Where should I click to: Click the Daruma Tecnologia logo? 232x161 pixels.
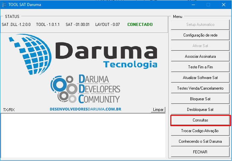(83, 54)
